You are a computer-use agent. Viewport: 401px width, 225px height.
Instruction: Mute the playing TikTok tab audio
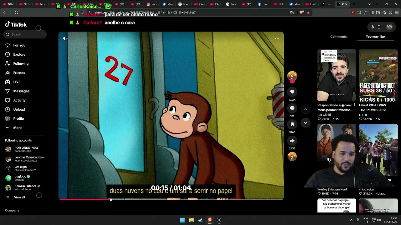point(343,4)
